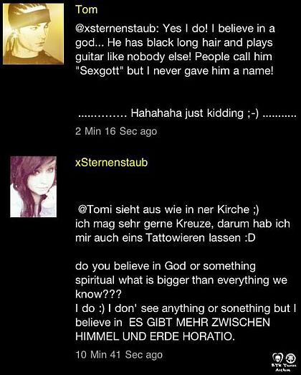Screen dimensions: 301x375
Task: Click the 'mir auch eins Tattowieren lassen' line
Action: pos(166,238)
